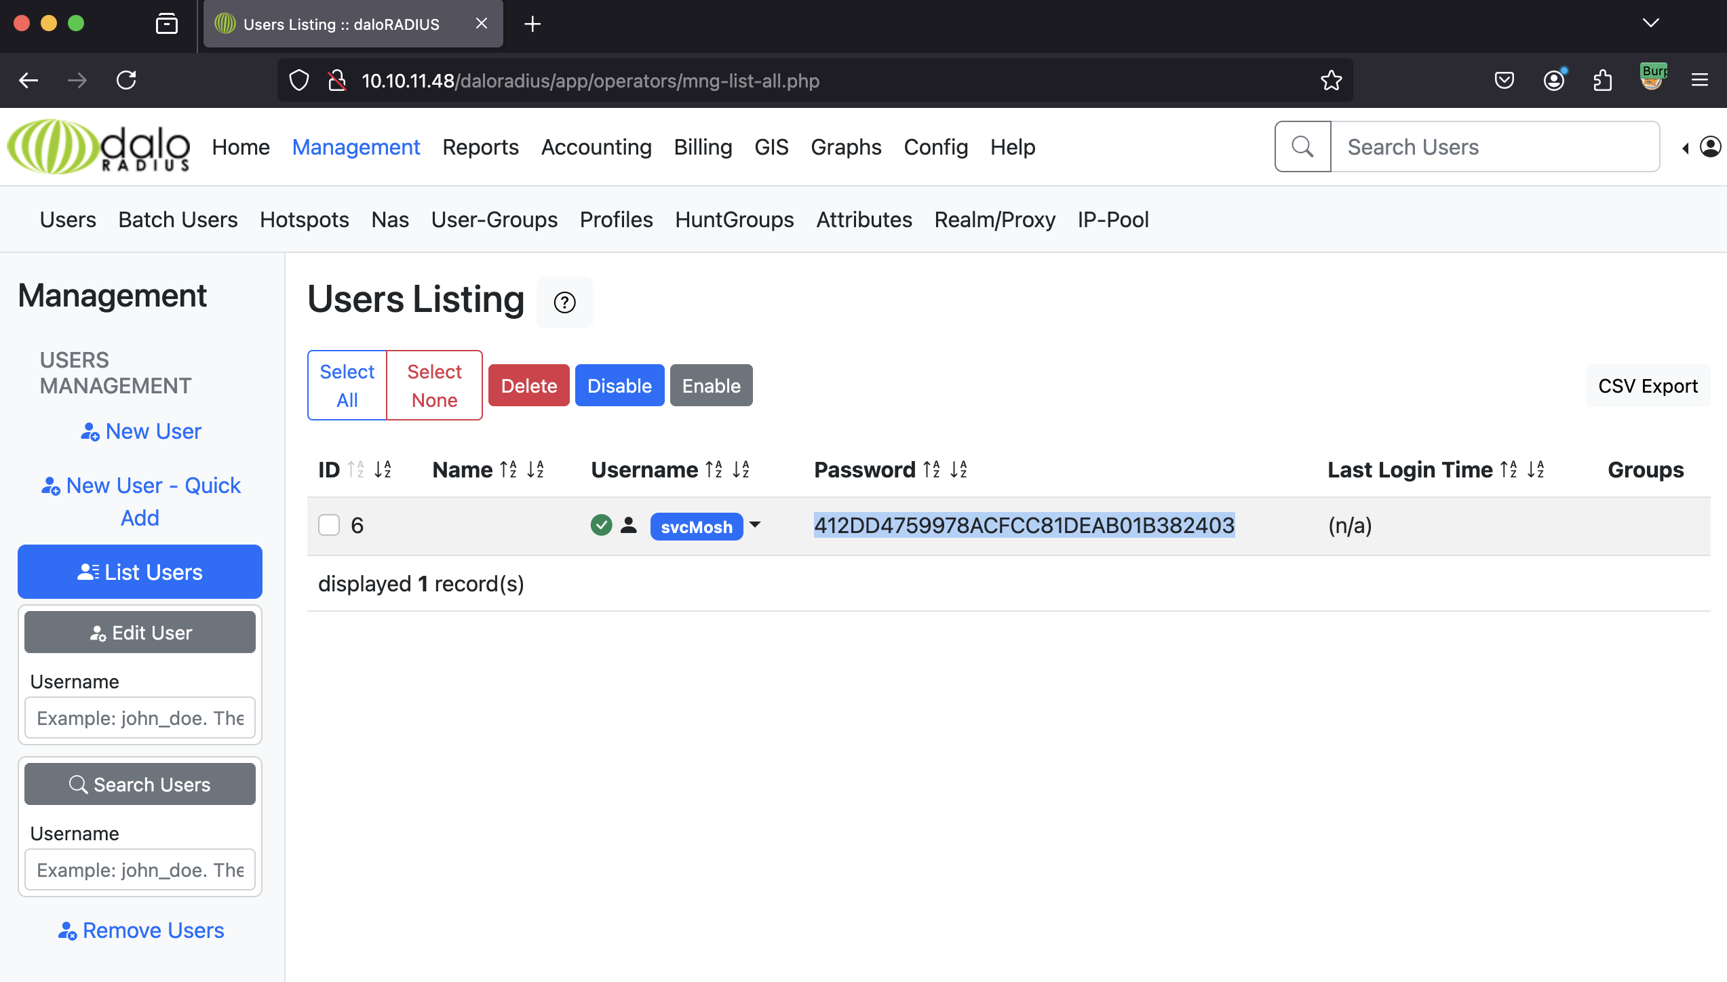Screen dimensions: 1727x982
Task: Open the Burp extension icon
Action: [x=1652, y=77]
